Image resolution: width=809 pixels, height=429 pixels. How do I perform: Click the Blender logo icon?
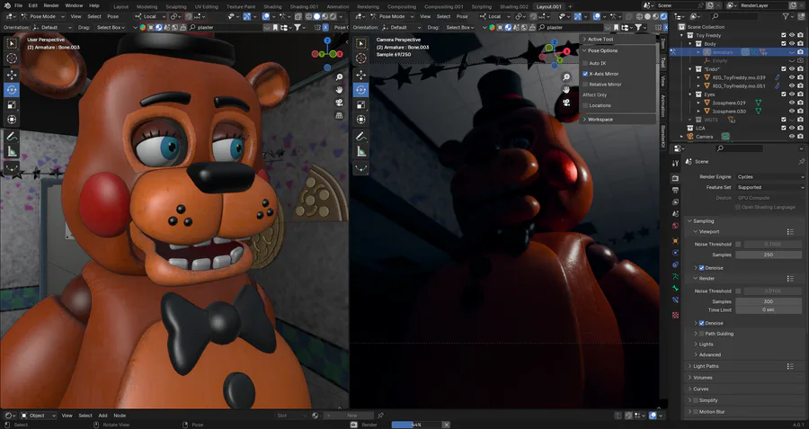tap(6, 5)
